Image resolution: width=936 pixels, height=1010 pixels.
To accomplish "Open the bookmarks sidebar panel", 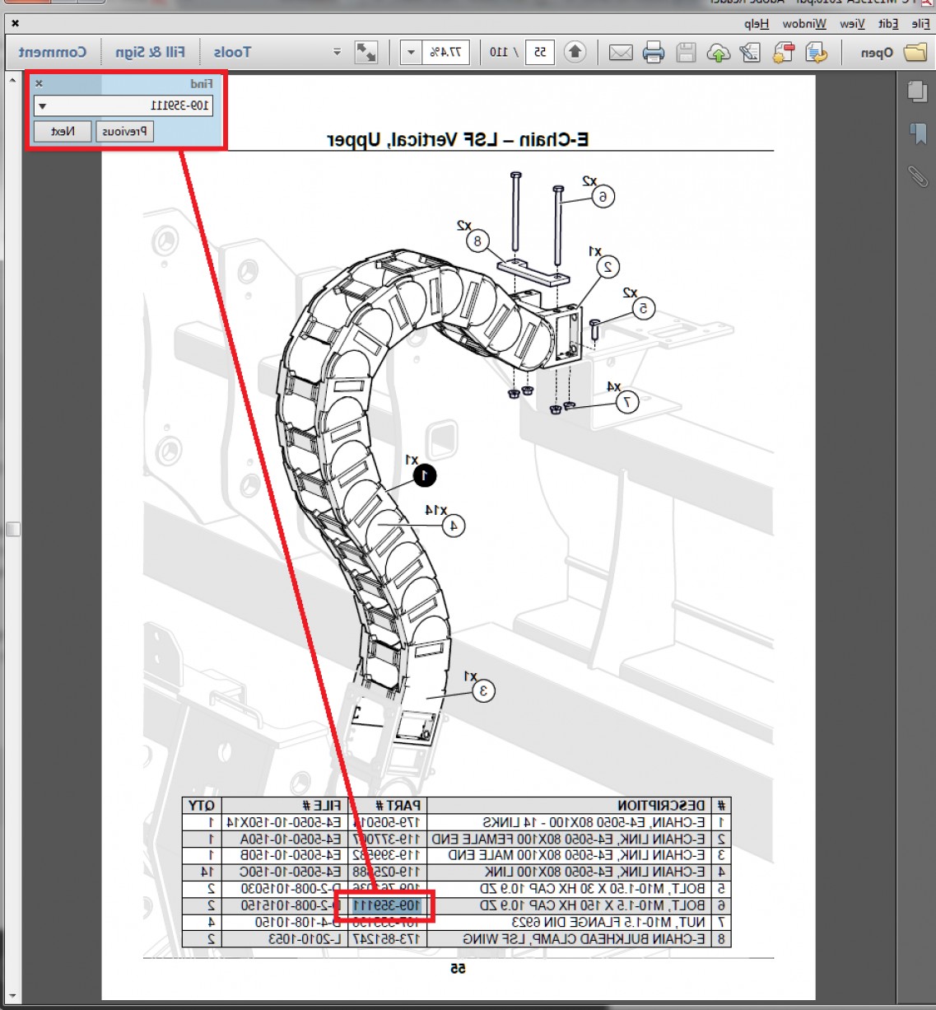I will pyautogui.click(x=916, y=133).
